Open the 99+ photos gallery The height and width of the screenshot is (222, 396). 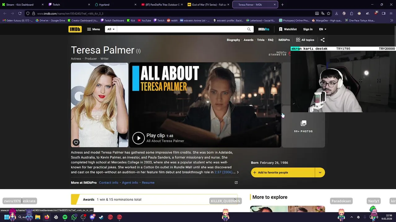[x=303, y=127]
